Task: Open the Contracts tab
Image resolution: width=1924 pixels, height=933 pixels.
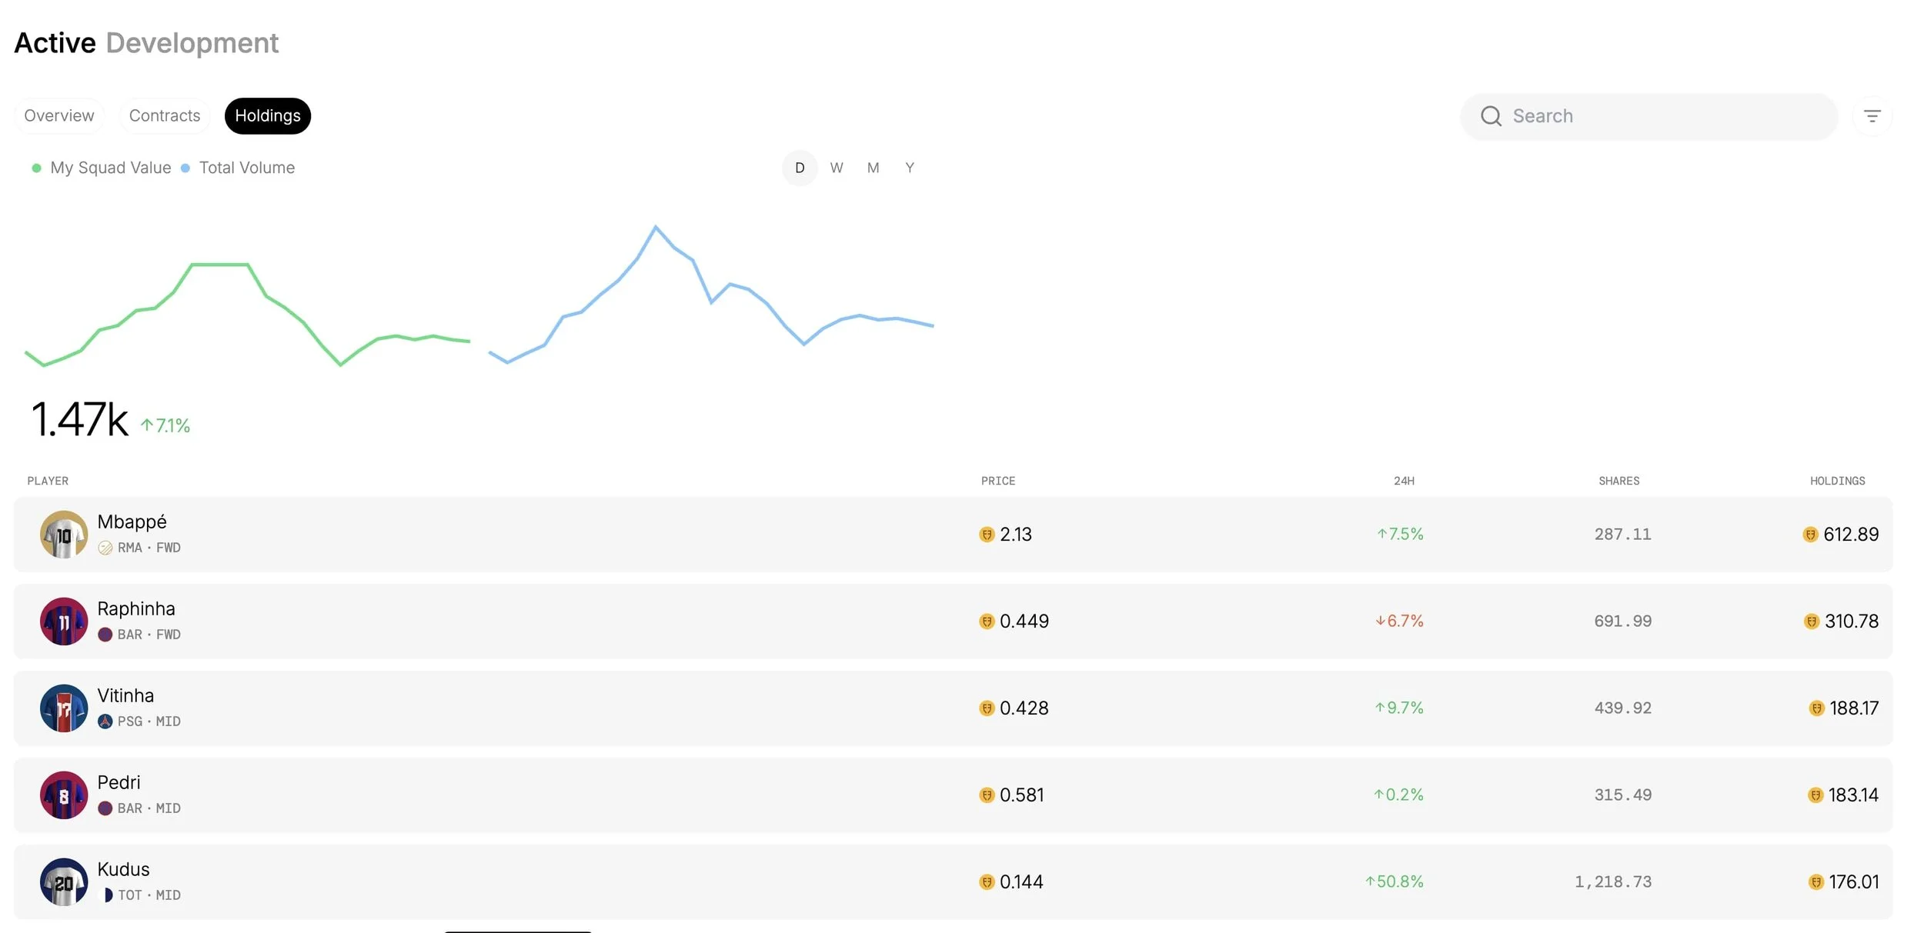Action: [165, 116]
